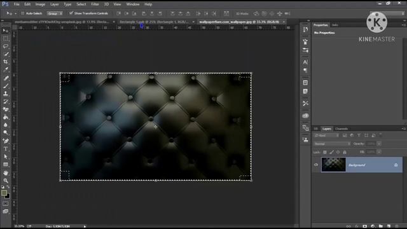Select the History Brush tool
Screen dimensions: 407x229
click(x=6, y=102)
